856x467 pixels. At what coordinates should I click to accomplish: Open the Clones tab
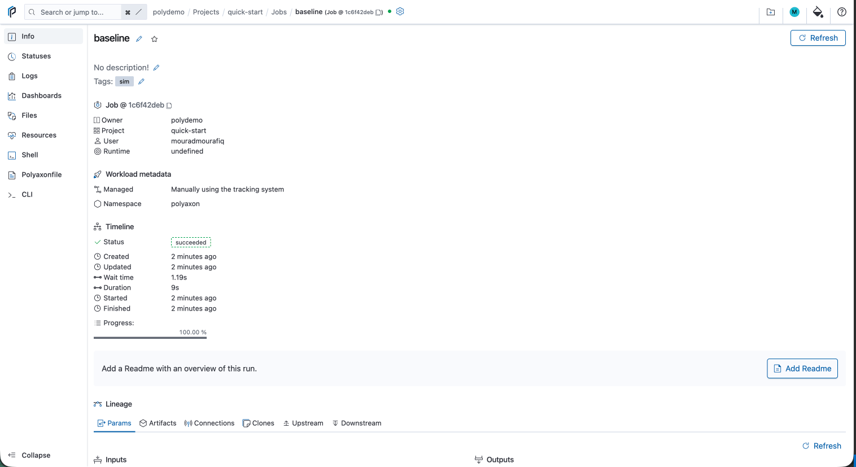click(258, 423)
